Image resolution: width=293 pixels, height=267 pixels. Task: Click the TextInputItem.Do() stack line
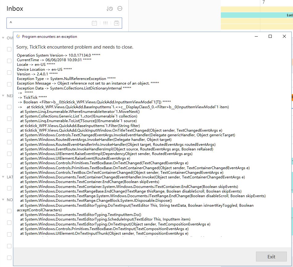(x=81, y=214)
